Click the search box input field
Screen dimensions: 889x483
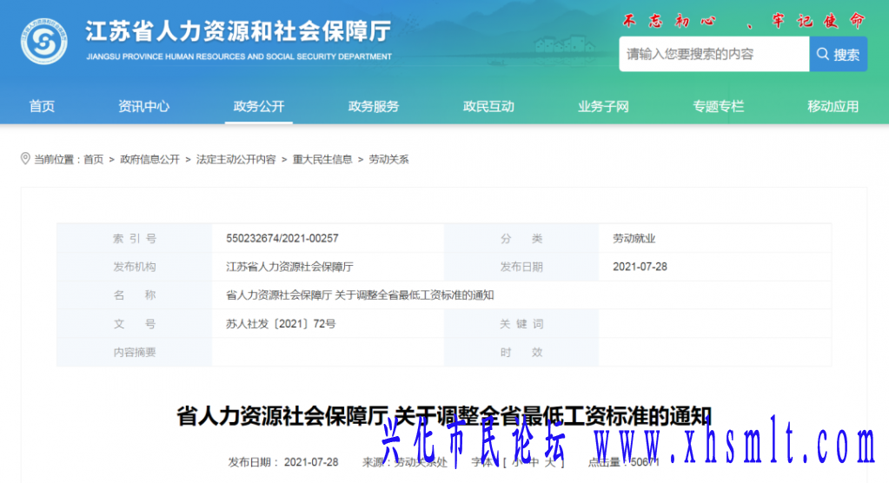pos(713,54)
